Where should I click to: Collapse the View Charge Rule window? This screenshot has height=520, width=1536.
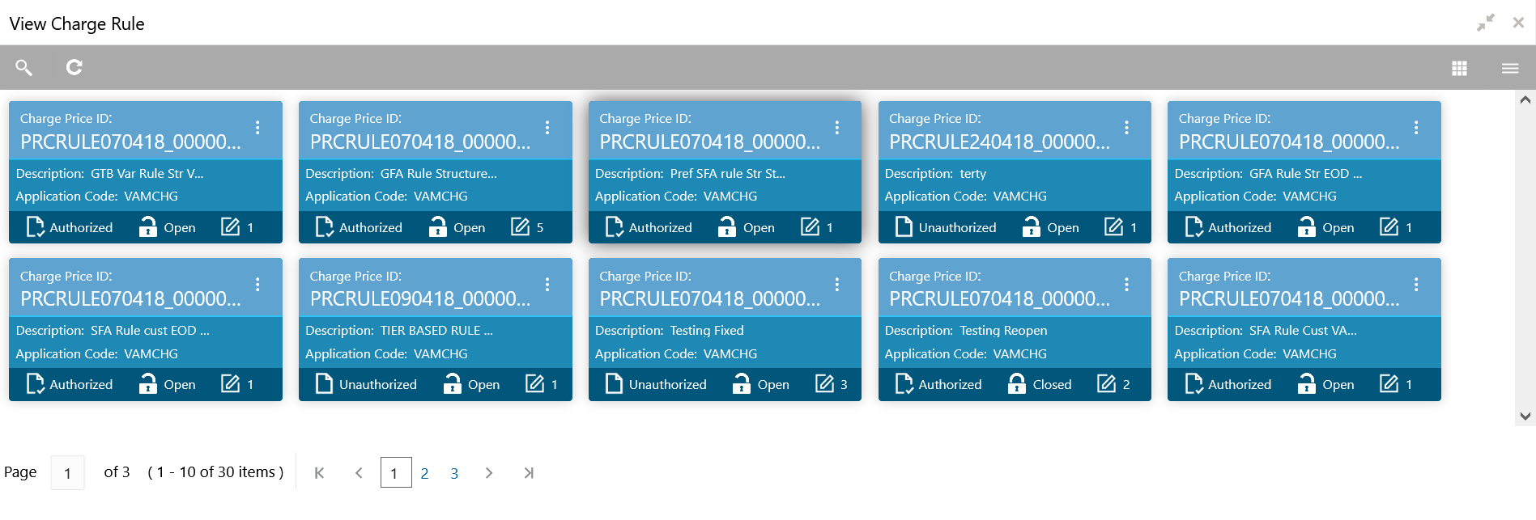[x=1485, y=23]
